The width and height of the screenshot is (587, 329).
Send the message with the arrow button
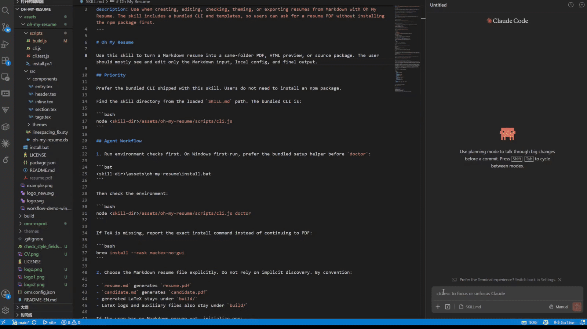pyautogui.click(x=577, y=307)
